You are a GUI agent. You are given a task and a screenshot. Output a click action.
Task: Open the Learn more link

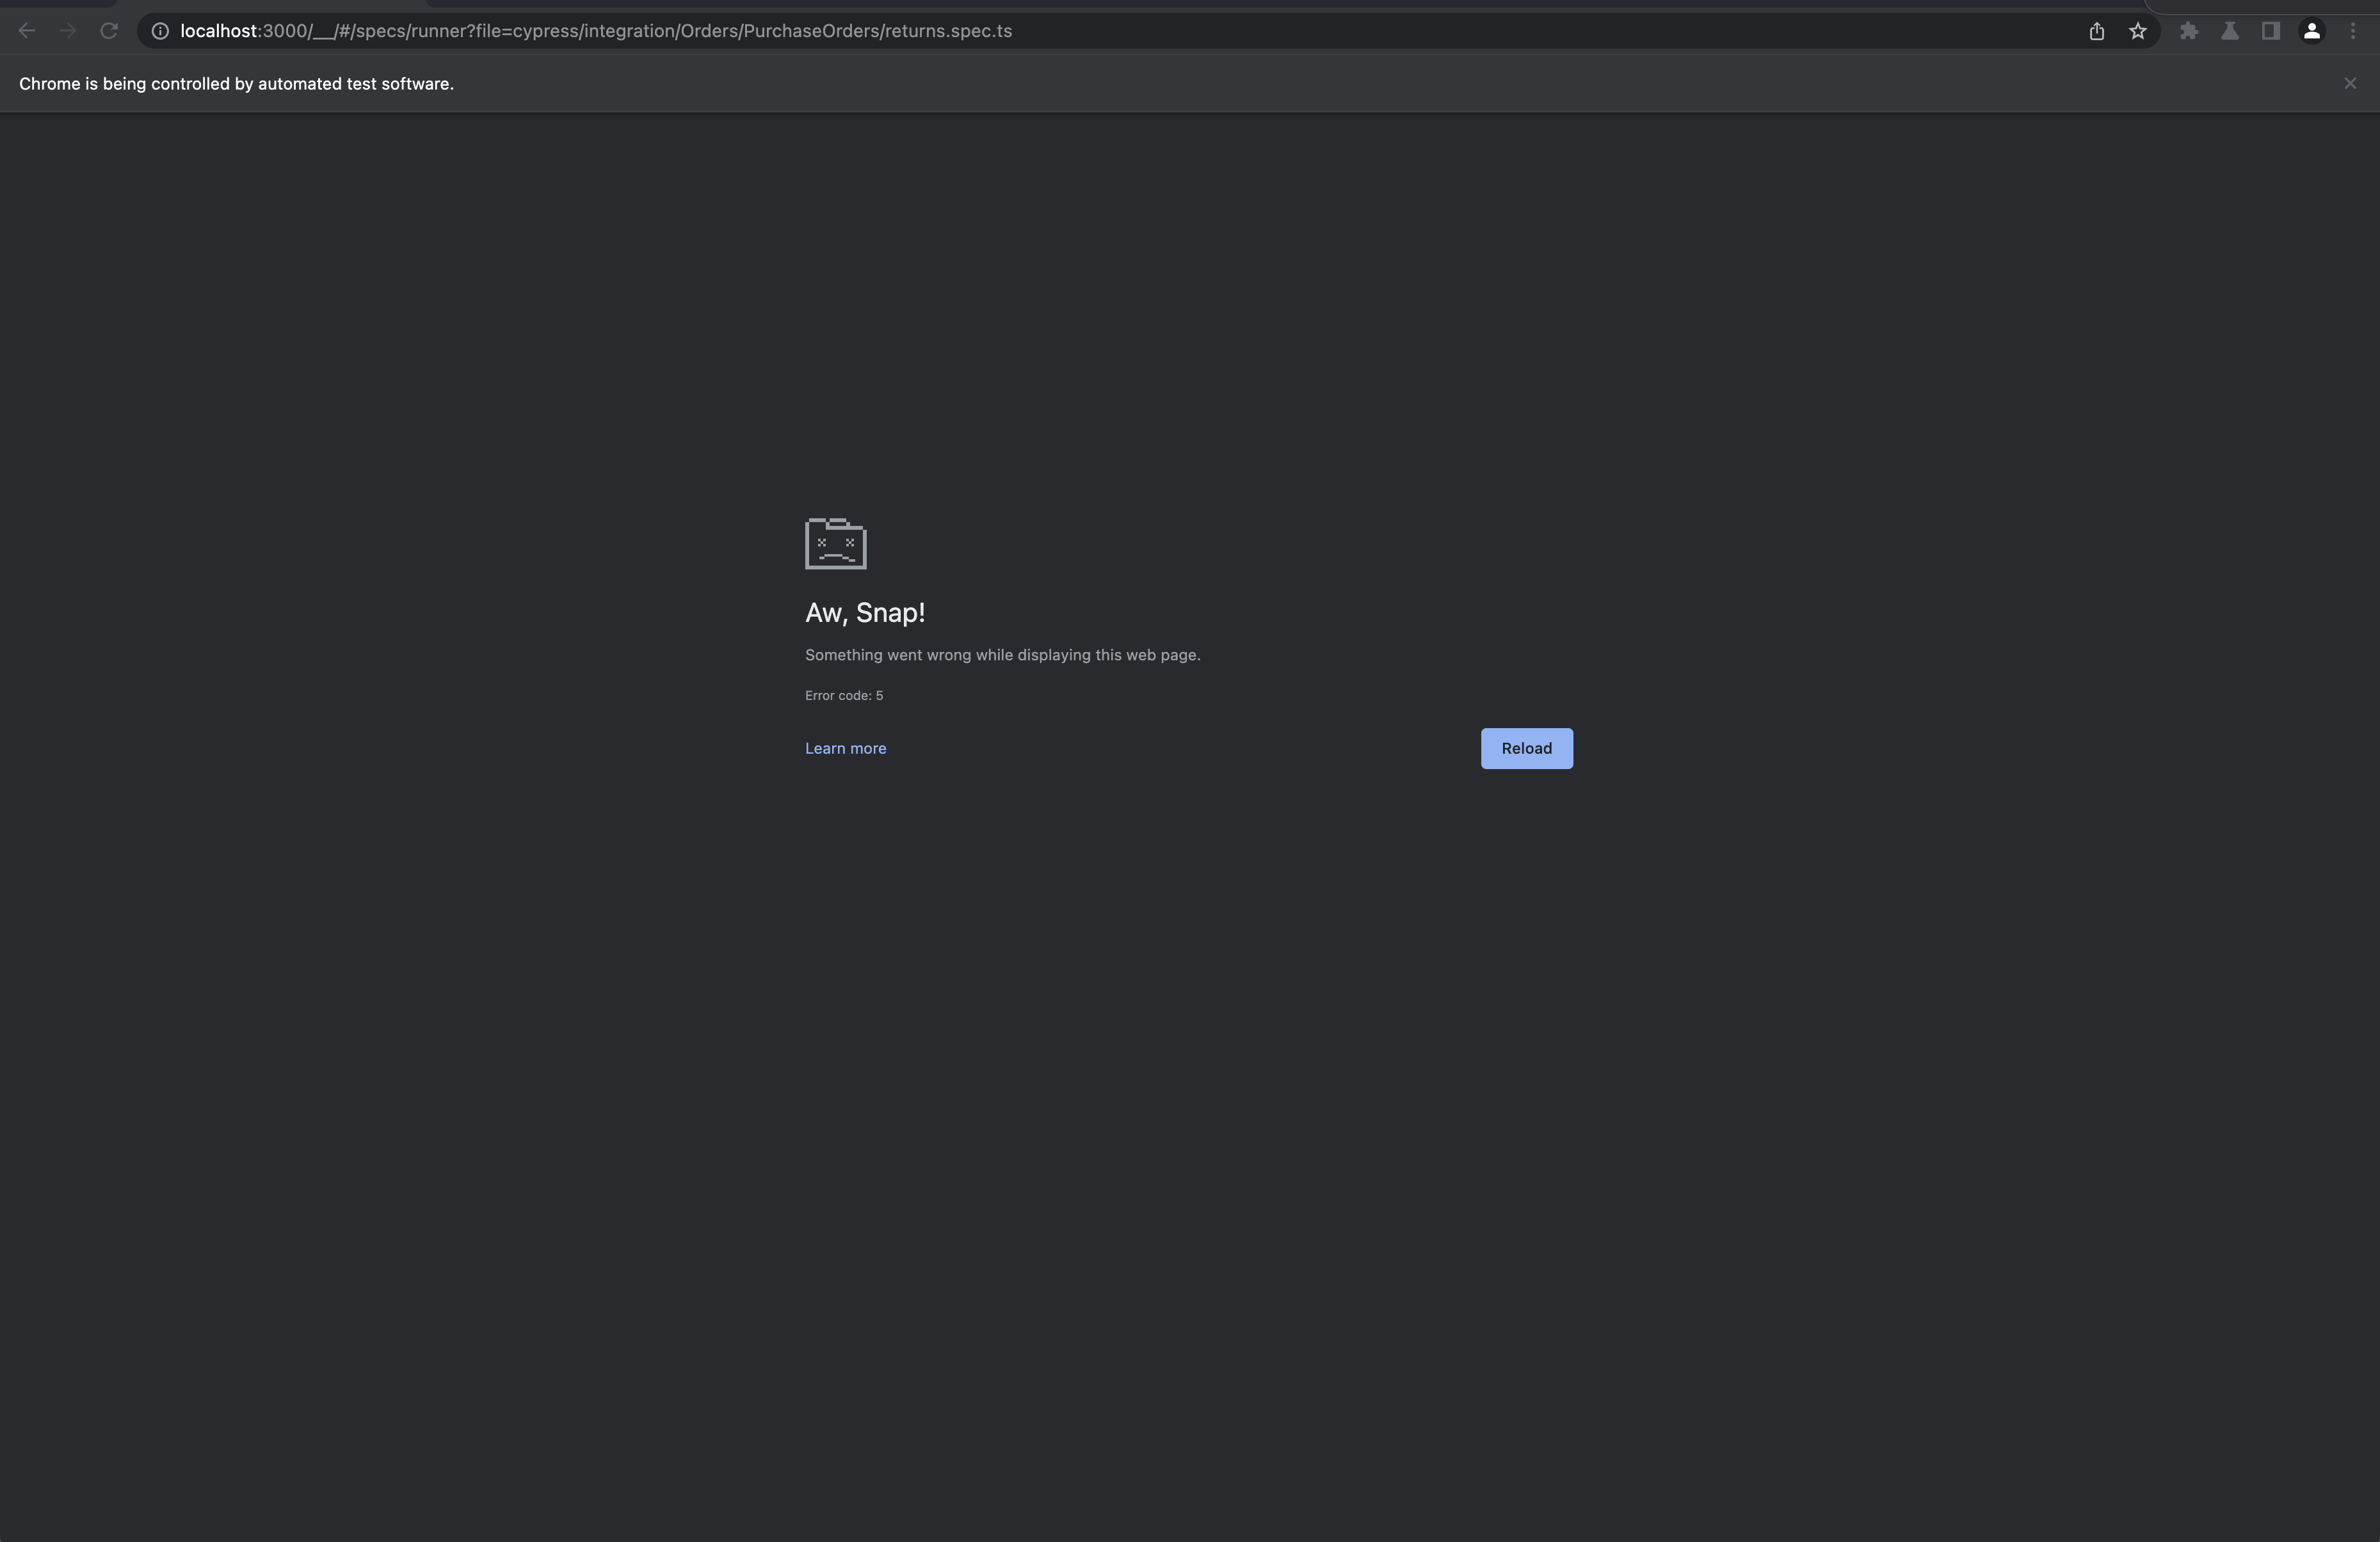(845, 747)
